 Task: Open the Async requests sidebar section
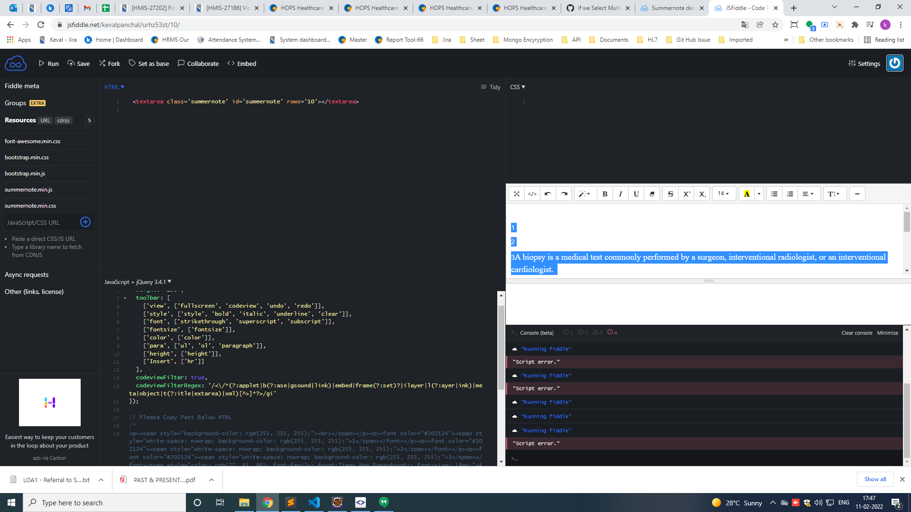tap(27, 275)
